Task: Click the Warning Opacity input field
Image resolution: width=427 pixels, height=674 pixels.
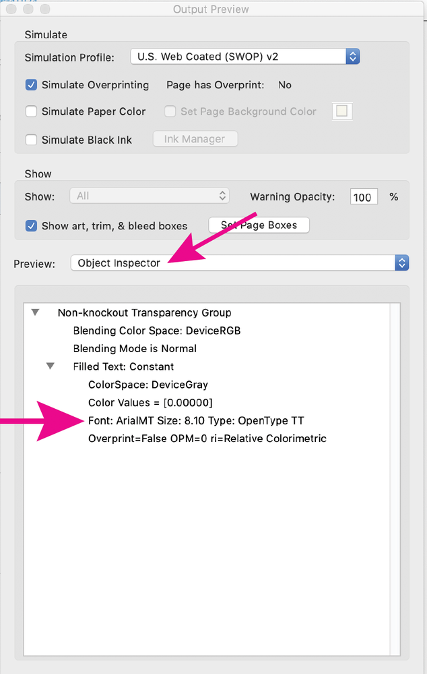Action: pyautogui.click(x=364, y=197)
